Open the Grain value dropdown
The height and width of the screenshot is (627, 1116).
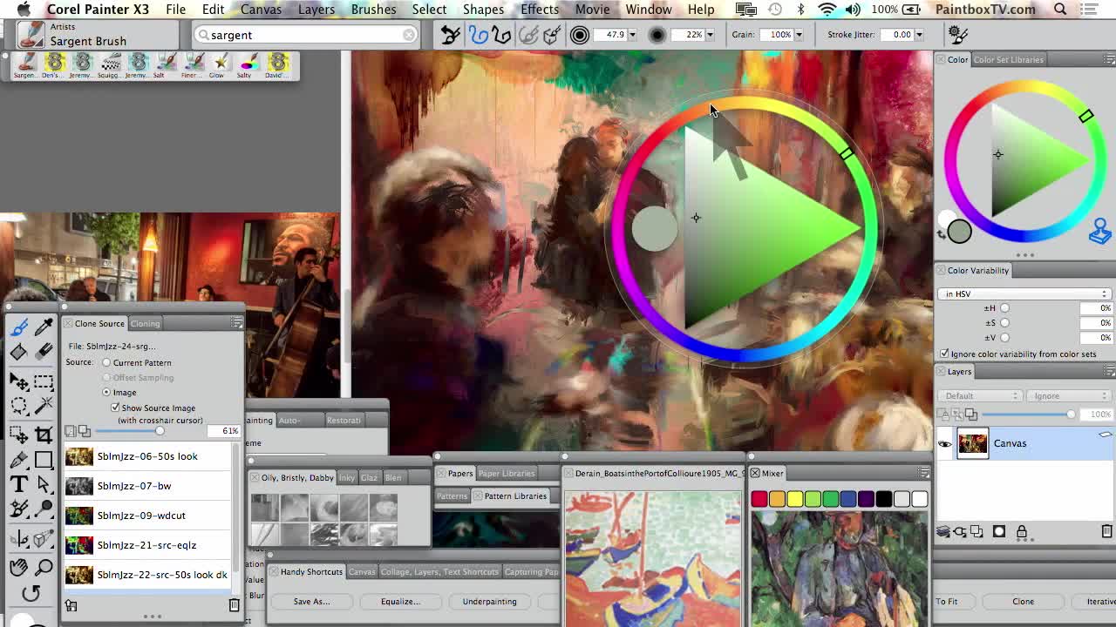(x=798, y=35)
